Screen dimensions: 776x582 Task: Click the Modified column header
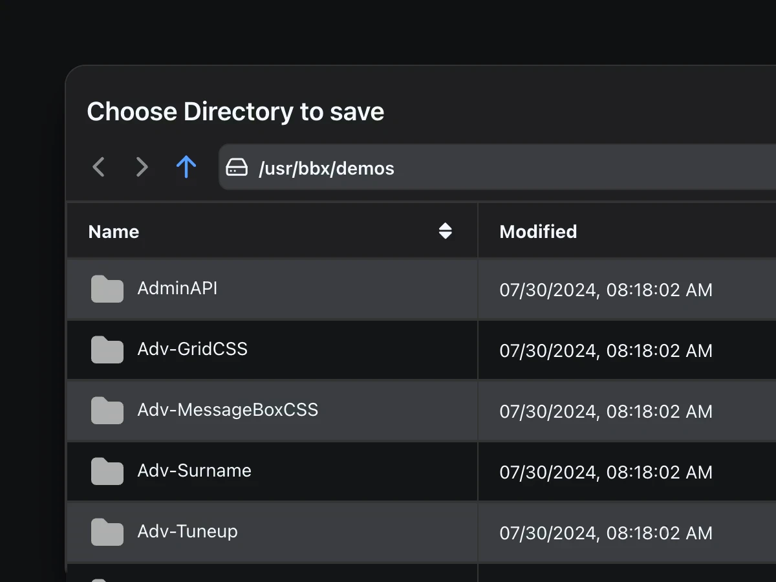click(x=538, y=232)
